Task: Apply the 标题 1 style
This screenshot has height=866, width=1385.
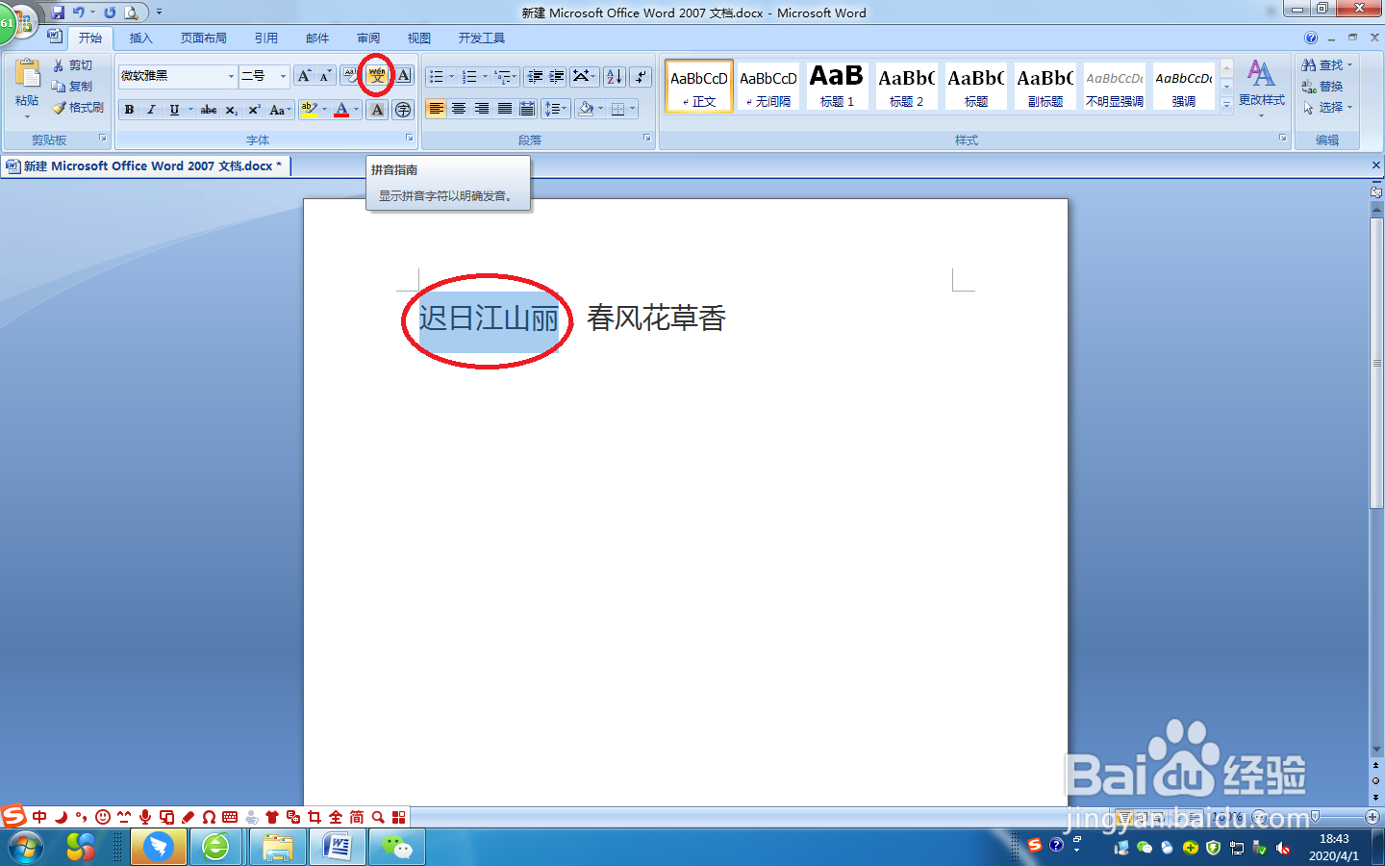Action: [836, 85]
